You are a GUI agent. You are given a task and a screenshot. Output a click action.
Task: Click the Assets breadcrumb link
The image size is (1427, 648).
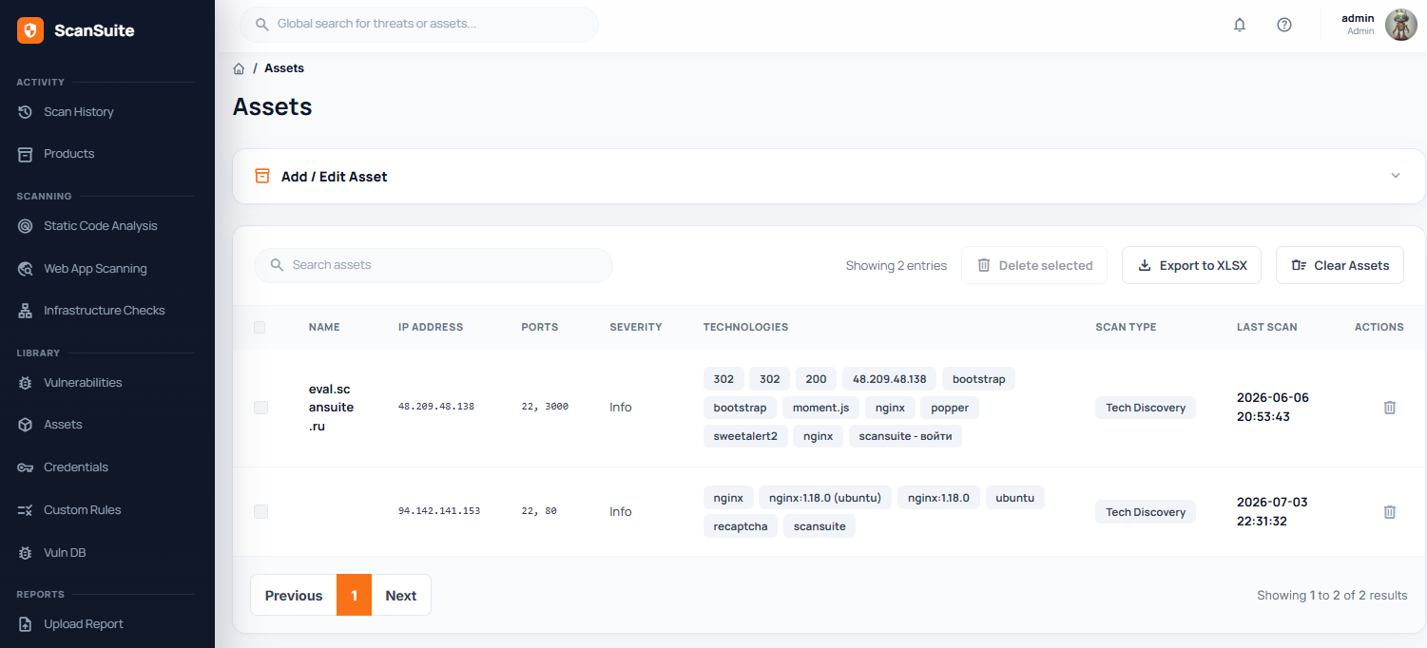tap(284, 68)
